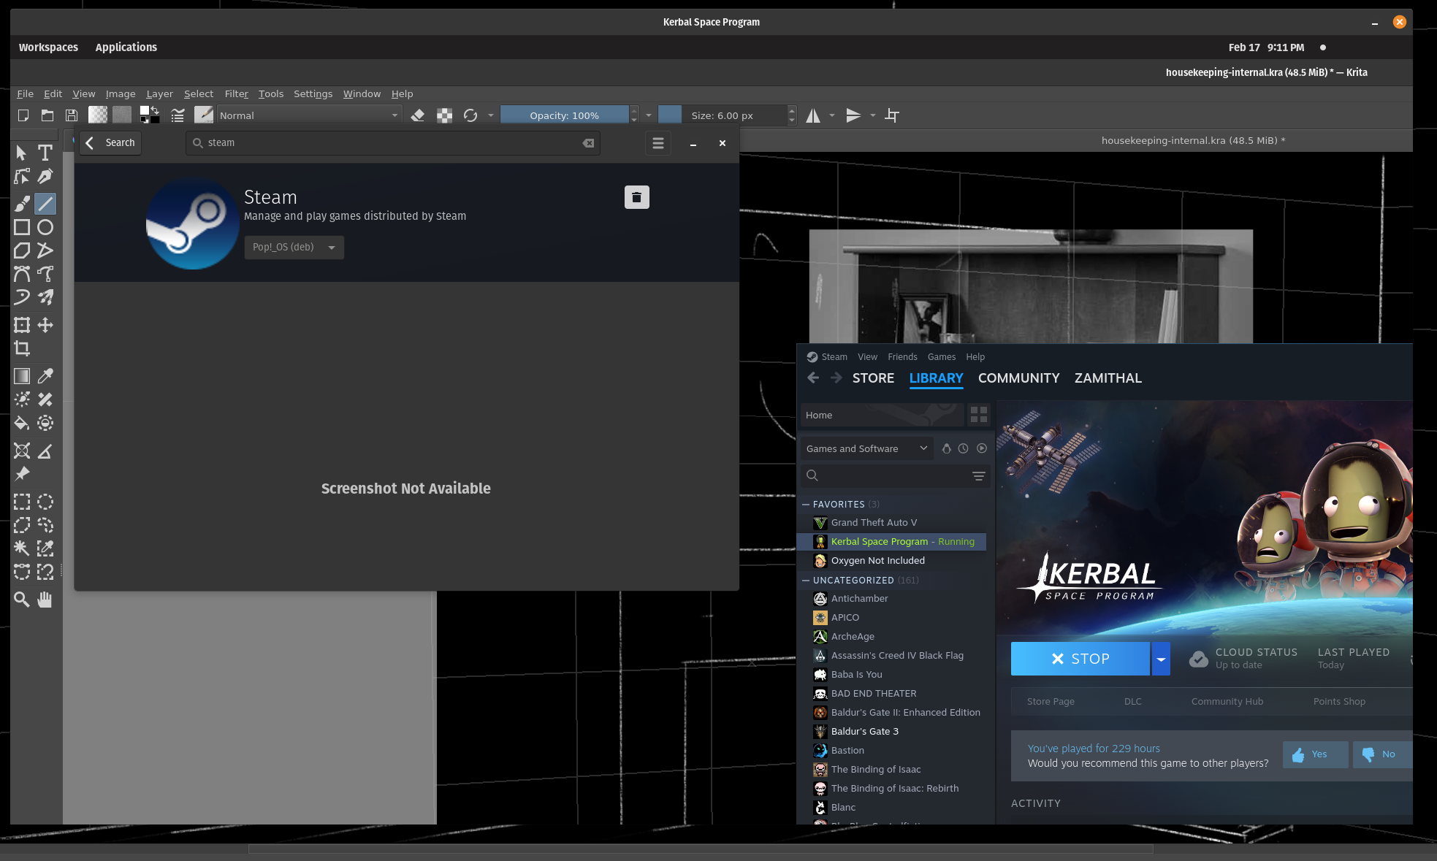Open document folder icon in Krita toolbar
Image resolution: width=1437 pixels, height=861 pixels.
click(47, 115)
